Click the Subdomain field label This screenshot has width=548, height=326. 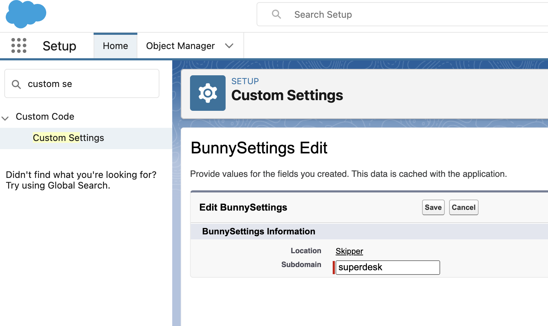pos(301,265)
